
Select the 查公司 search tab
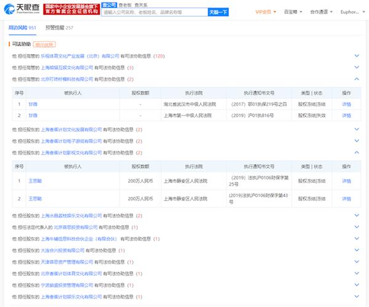pos(110,4)
